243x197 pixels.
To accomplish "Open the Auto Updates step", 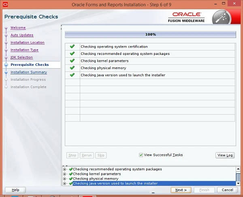I will point(22,35).
